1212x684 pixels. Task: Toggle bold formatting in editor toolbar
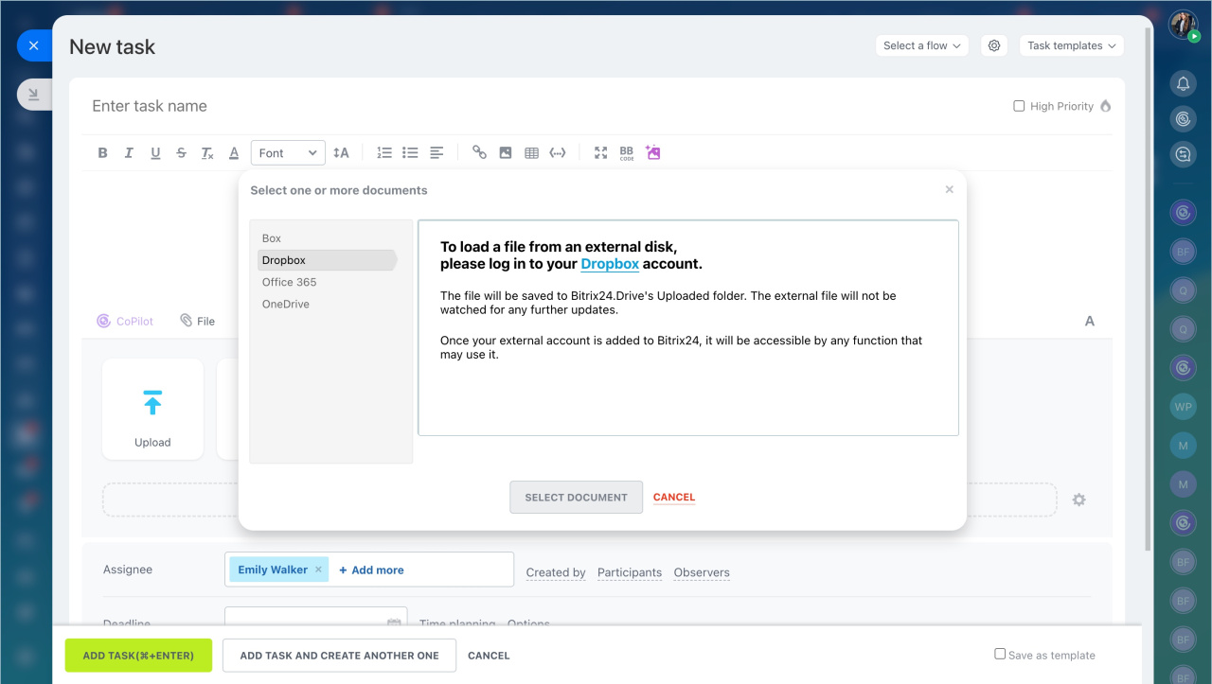tap(103, 152)
